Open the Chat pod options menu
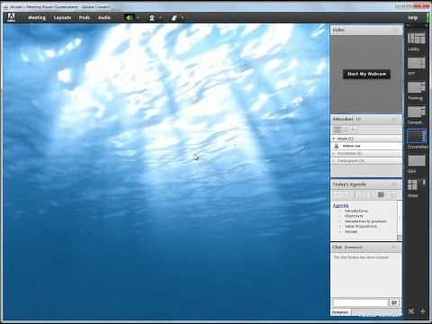The image size is (432, 324). click(393, 247)
